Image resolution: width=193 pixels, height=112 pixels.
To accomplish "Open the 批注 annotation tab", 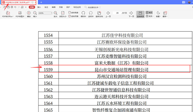I will click(x=46, y=7).
